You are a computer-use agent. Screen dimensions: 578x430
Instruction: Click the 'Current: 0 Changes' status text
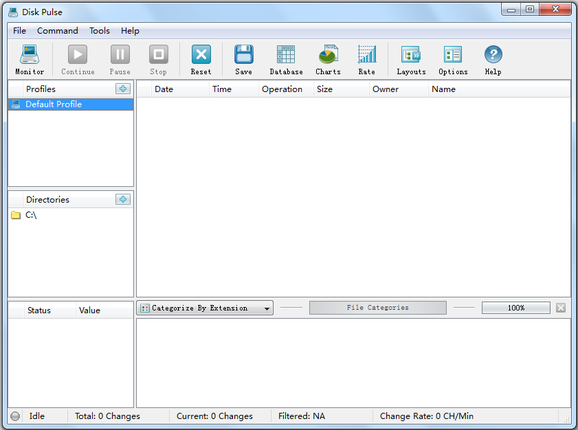[x=214, y=416]
